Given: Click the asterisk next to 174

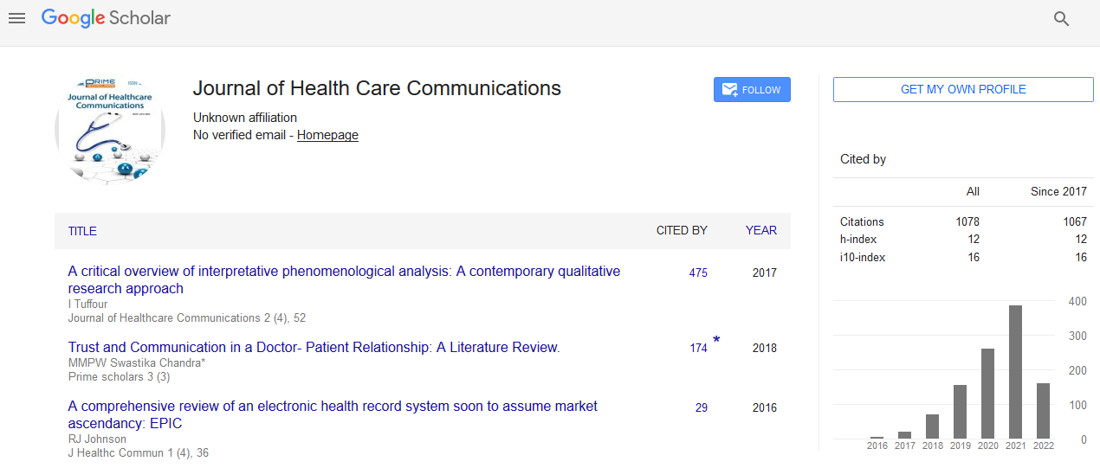Looking at the screenshot, I should tap(716, 341).
